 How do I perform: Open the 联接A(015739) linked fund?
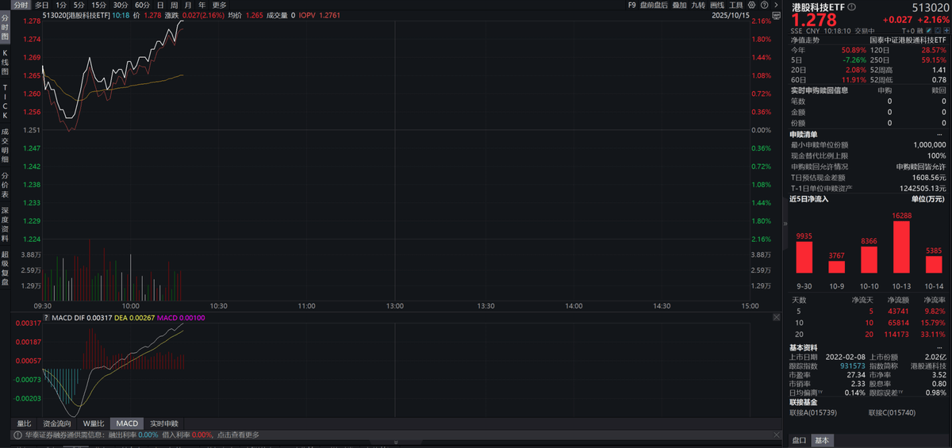pyautogui.click(x=816, y=413)
